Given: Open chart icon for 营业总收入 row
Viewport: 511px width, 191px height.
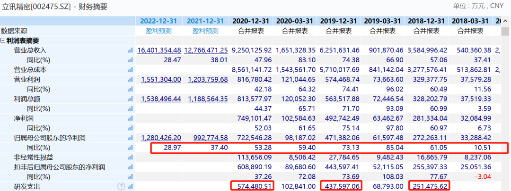Looking at the screenshot, I should tap(131, 50).
